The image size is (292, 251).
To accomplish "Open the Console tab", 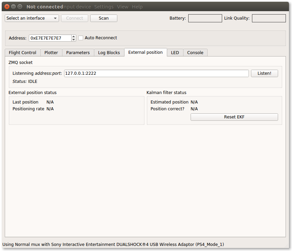I will (x=195, y=52).
